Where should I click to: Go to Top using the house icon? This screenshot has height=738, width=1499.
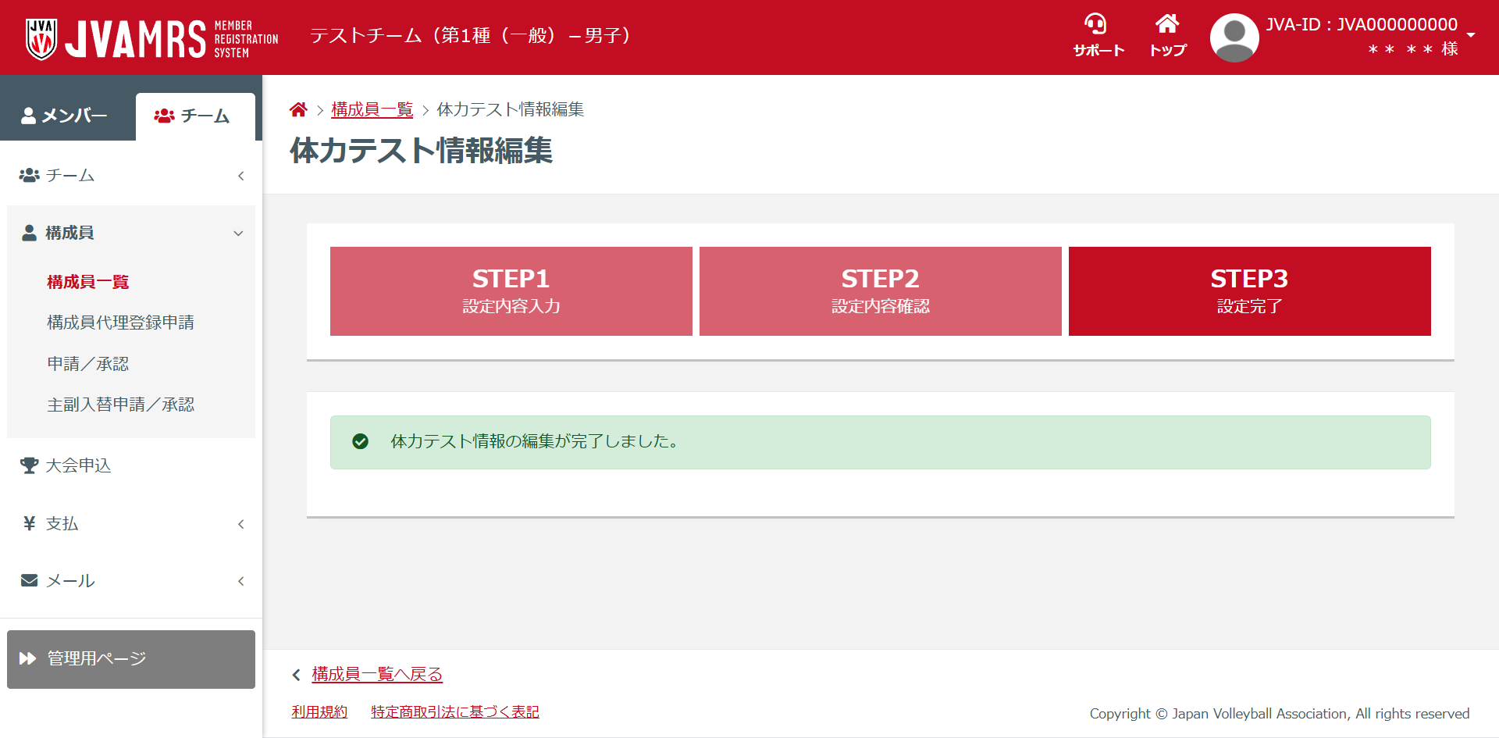[x=1167, y=25]
